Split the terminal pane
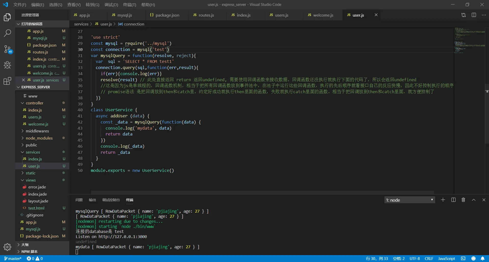 click(453, 200)
